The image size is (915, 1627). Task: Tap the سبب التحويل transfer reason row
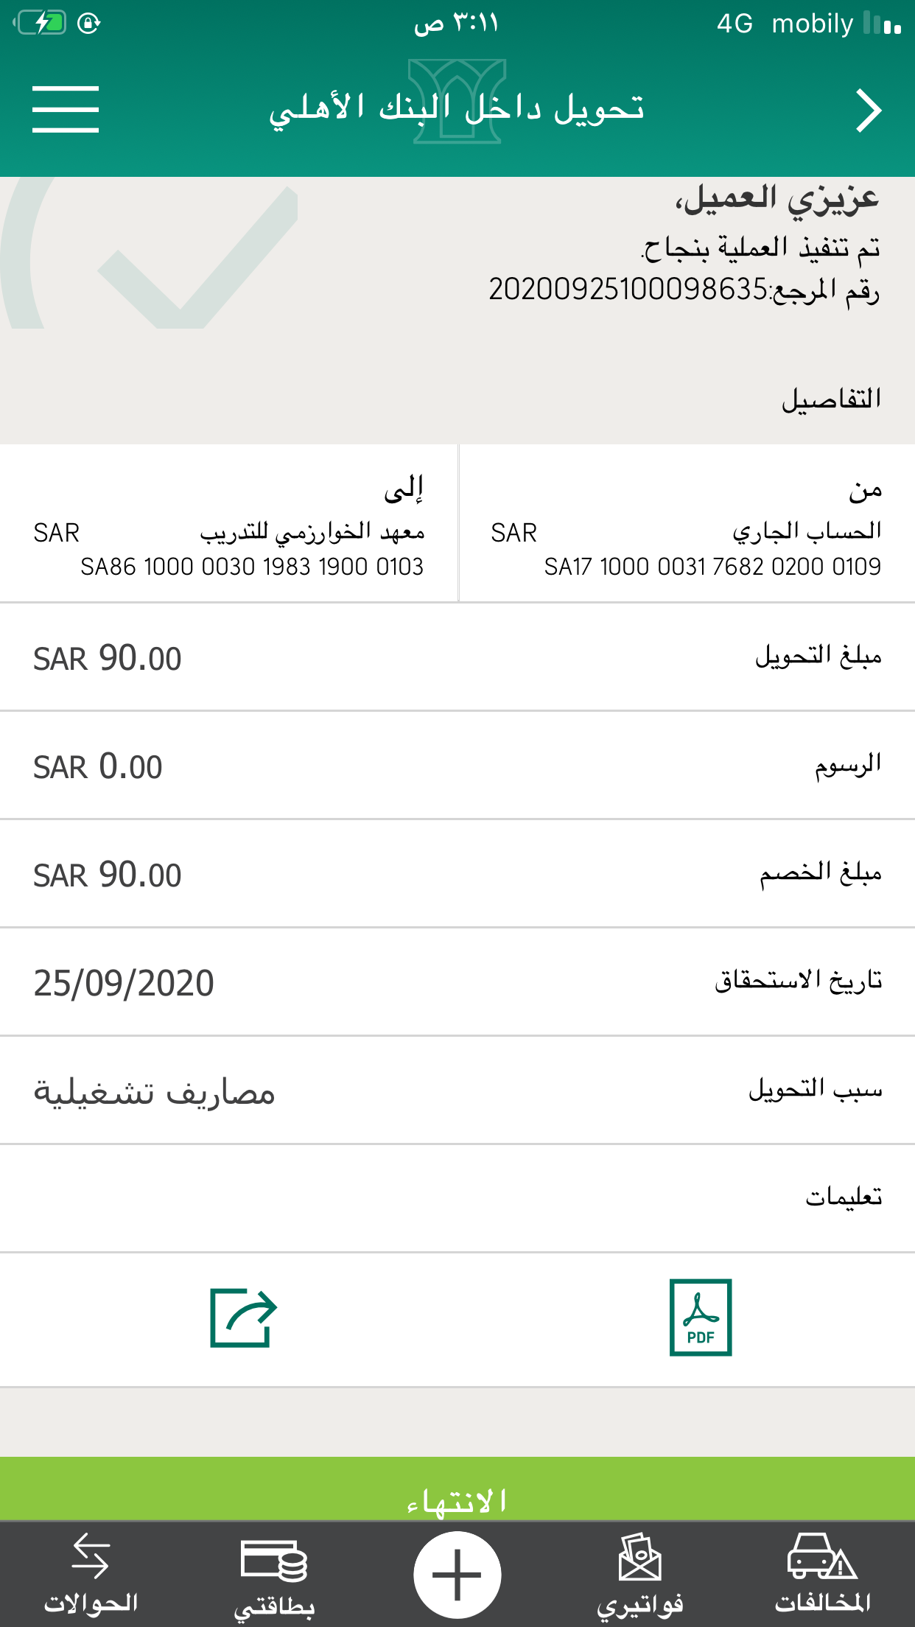[x=458, y=1091]
